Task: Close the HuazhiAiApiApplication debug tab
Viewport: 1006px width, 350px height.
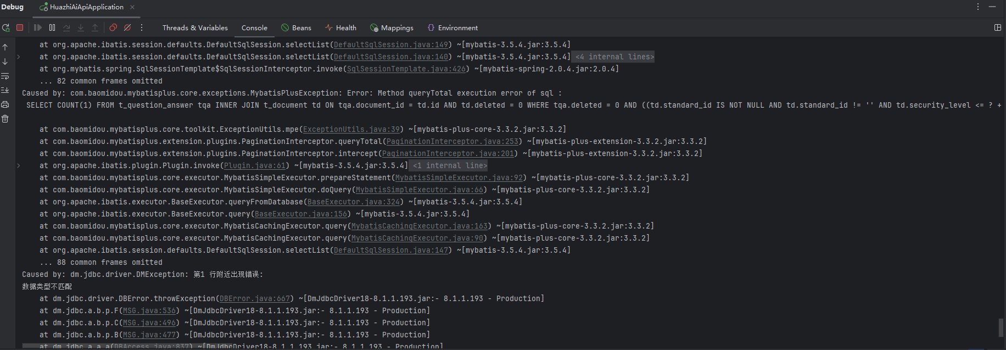Action: pos(132,7)
